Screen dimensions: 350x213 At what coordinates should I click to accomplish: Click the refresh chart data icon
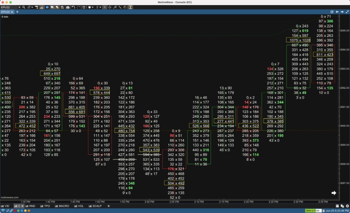(x=84, y=7)
